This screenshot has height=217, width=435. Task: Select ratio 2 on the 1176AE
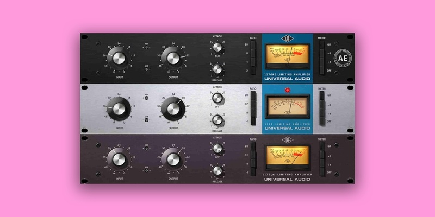click(x=253, y=71)
